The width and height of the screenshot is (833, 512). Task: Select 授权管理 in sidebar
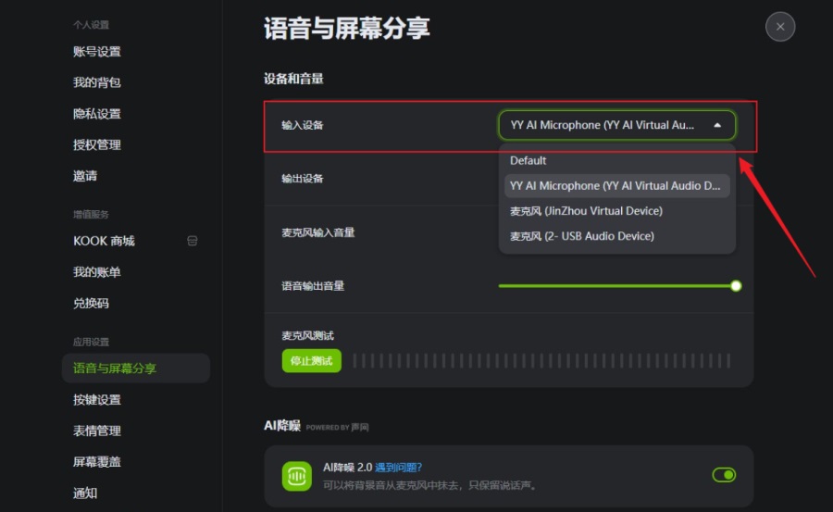pyautogui.click(x=96, y=144)
